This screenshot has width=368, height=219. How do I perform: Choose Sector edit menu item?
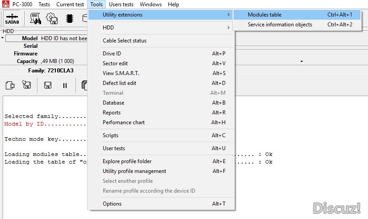click(161, 63)
